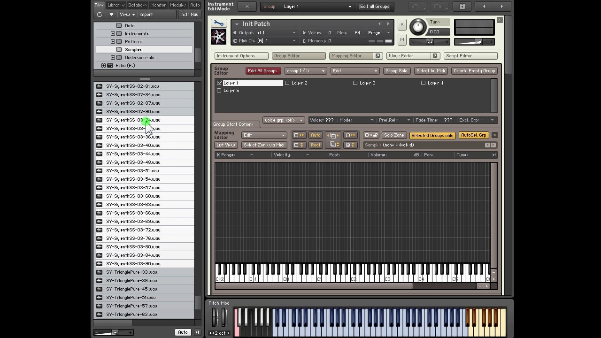The image size is (601, 338).
Task: Click the previous sample arrow icon
Action: click(x=487, y=145)
